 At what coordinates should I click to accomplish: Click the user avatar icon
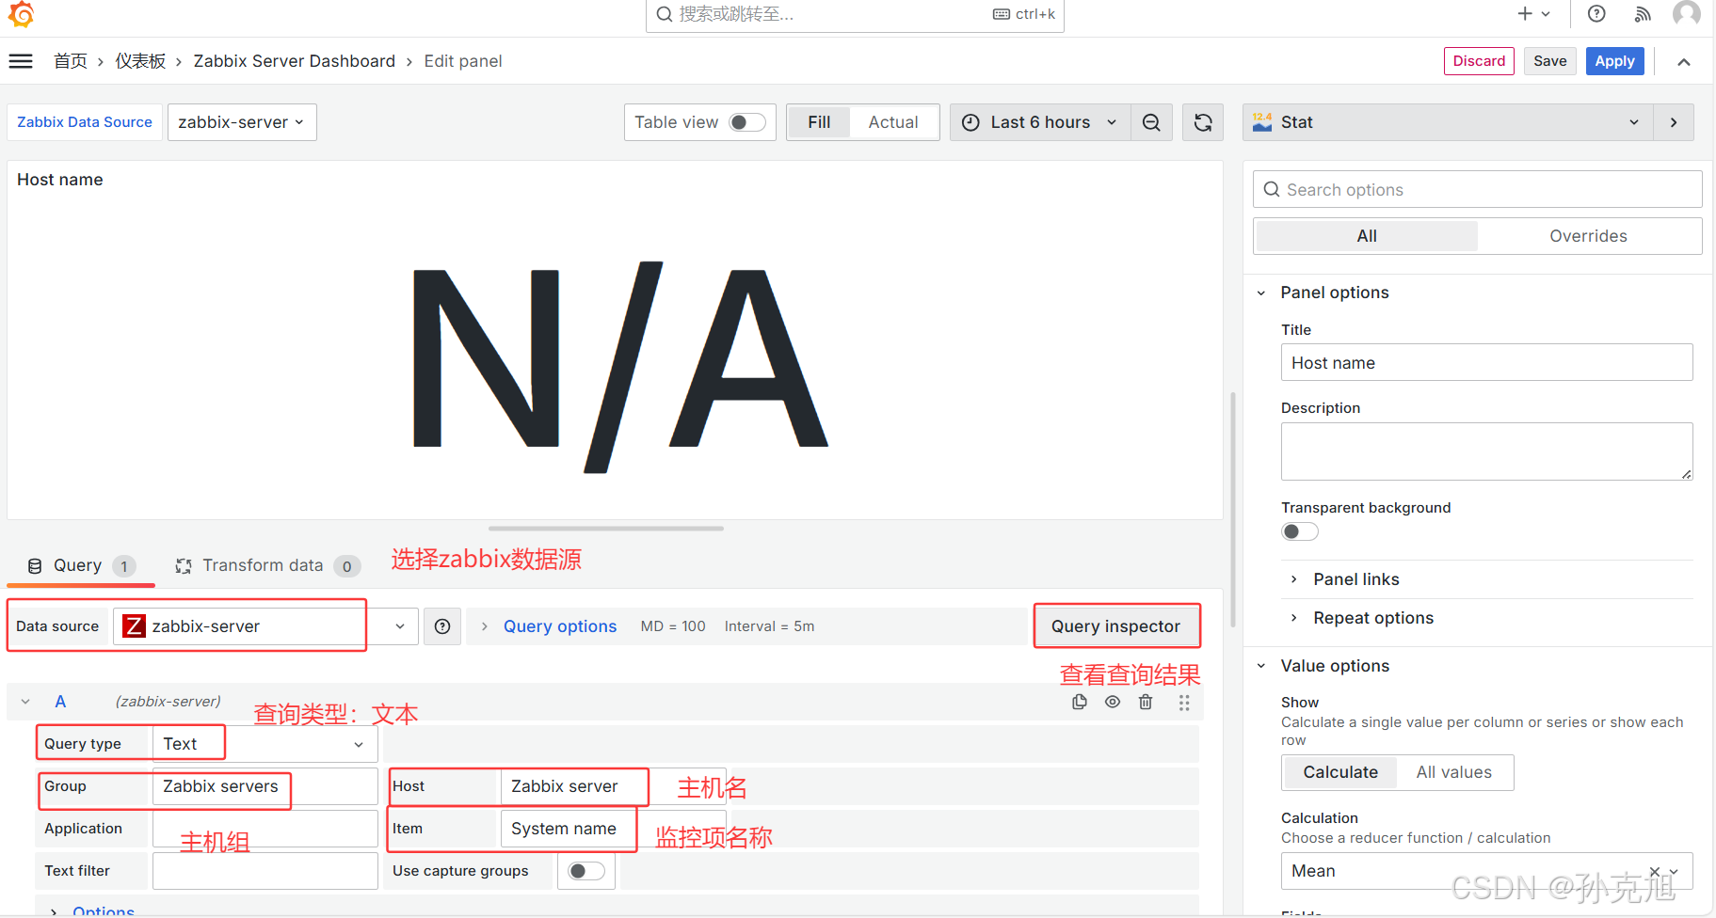click(x=1686, y=13)
